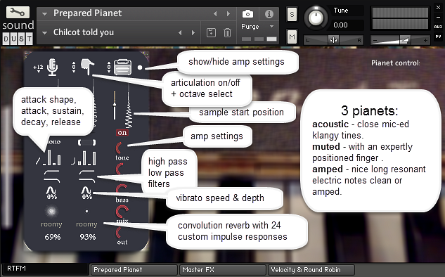Click the muted ADSR envelope bars
This screenshot has height=277, width=445.
(87, 157)
